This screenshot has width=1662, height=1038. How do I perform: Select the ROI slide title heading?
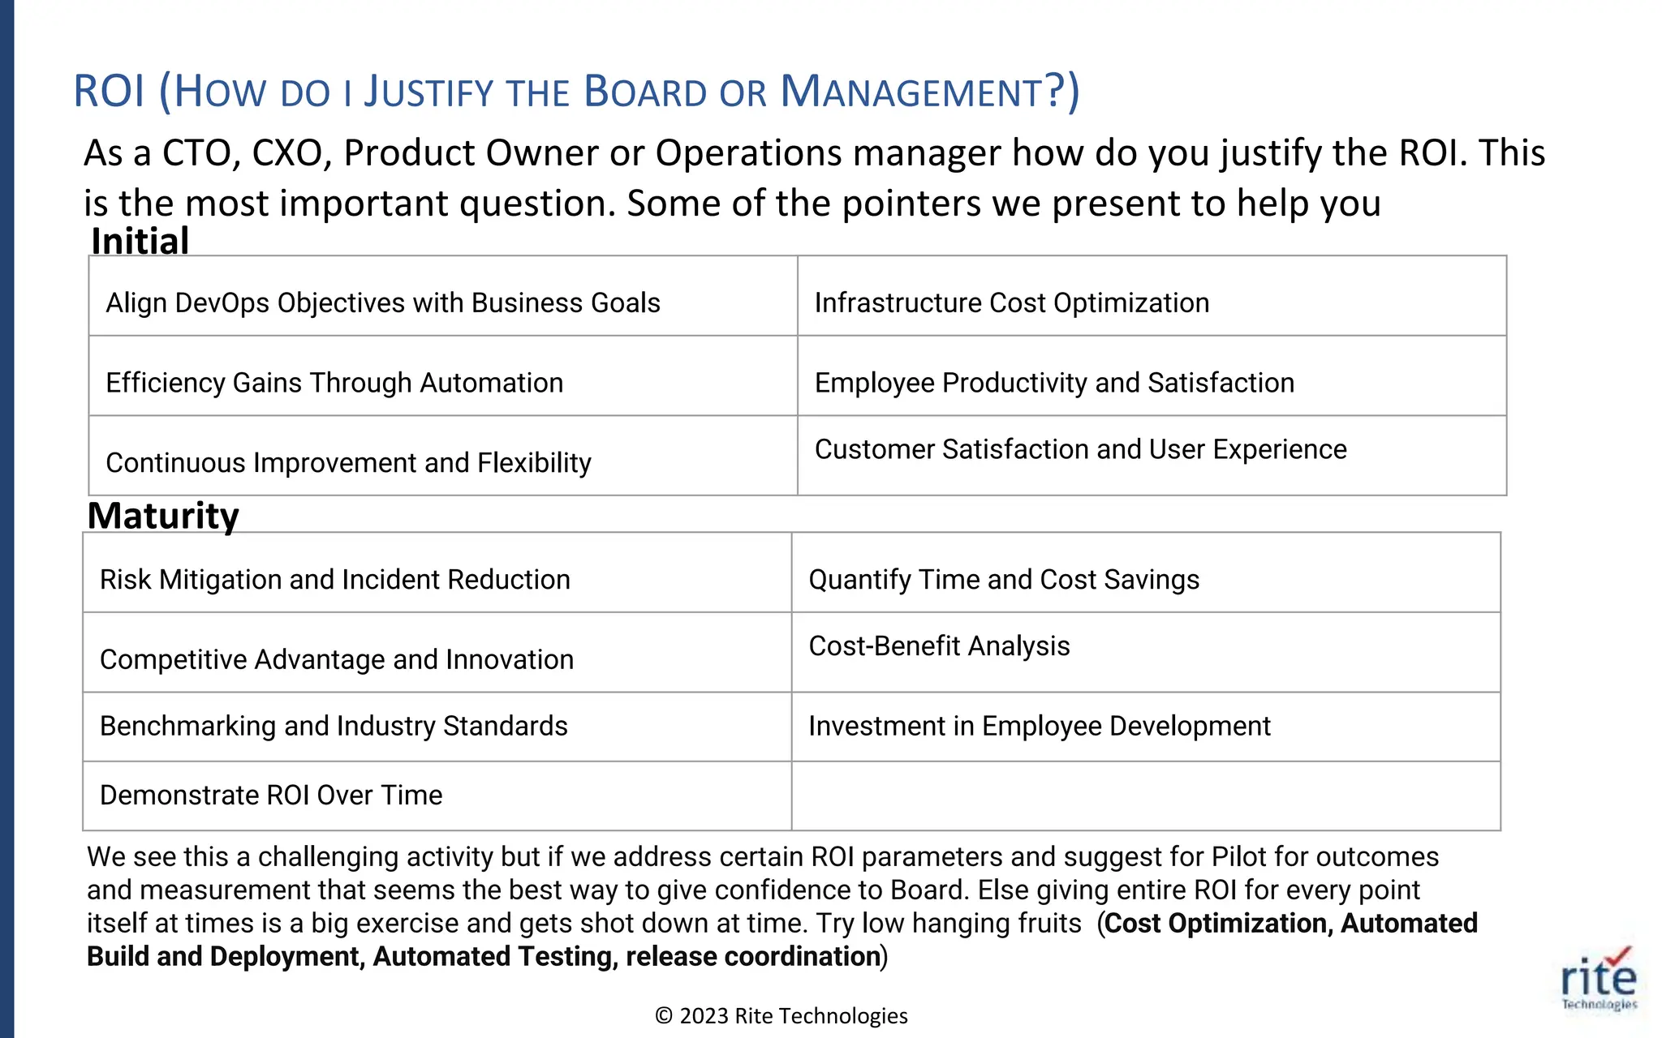[x=576, y=91]
